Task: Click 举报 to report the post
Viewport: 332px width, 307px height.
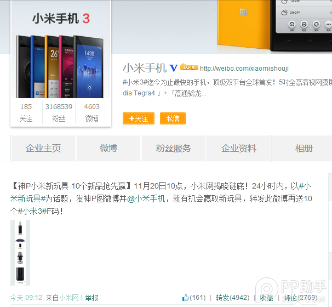Action: [x=91, y=298]
